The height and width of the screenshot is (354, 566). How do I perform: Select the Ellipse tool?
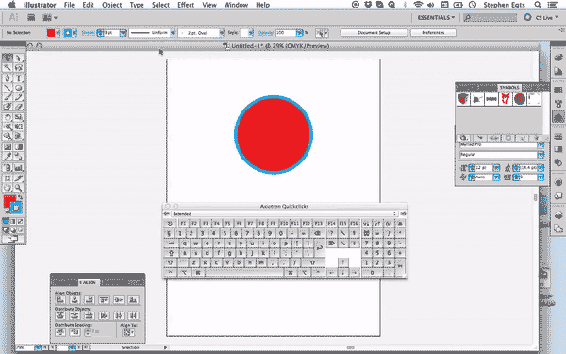19,88
